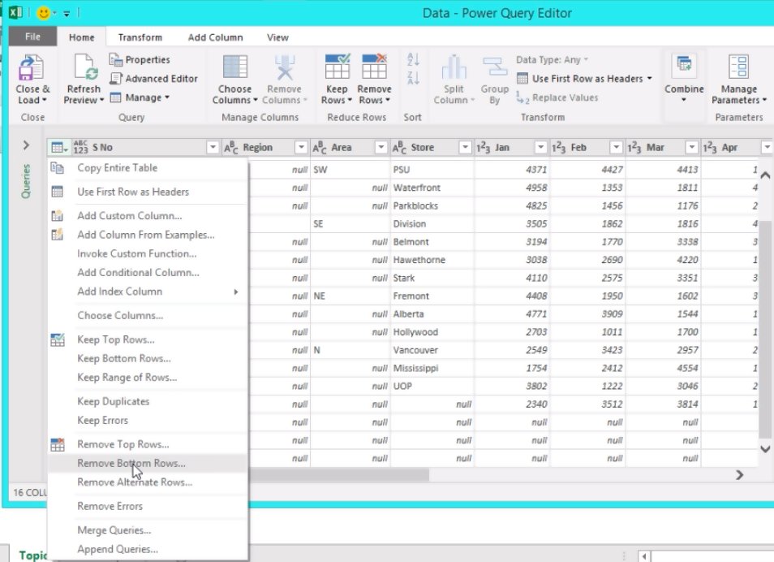This screenshot has height=562, width=774.
Task: Switch to the Add Column tab
Action: [215, 37]
